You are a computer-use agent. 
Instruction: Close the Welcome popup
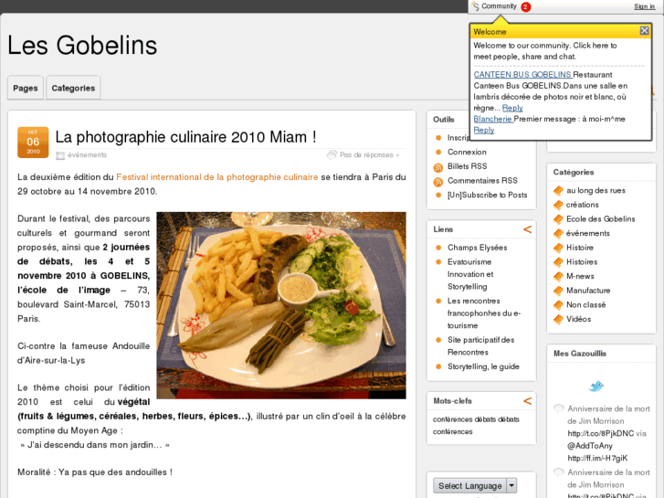pyautogui.click(x=644, y=30)
